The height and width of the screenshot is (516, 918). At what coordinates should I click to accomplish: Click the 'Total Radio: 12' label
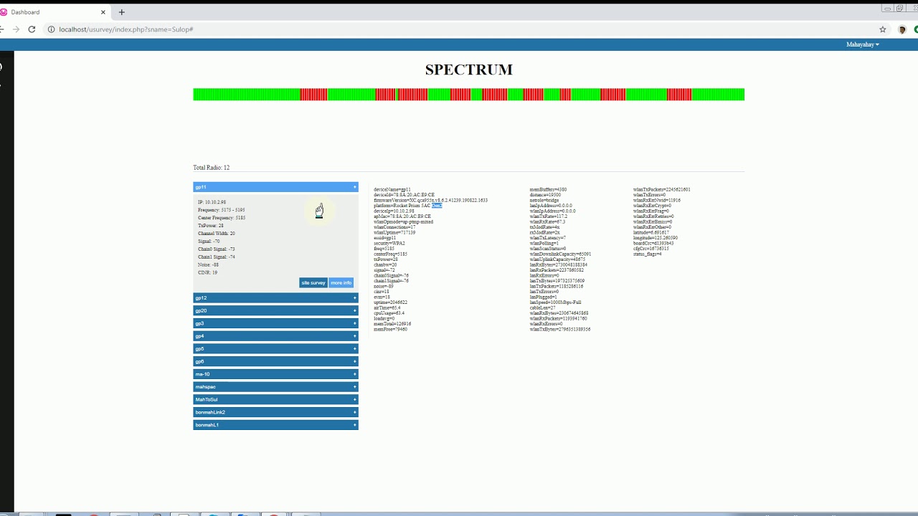(211, 168)
